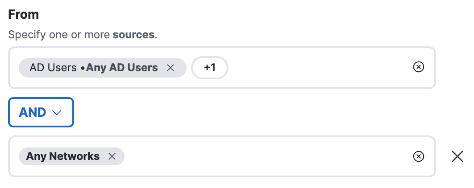Remove the Any Networks chip
The image size is (474, 188).
click(x=112, y=156)
